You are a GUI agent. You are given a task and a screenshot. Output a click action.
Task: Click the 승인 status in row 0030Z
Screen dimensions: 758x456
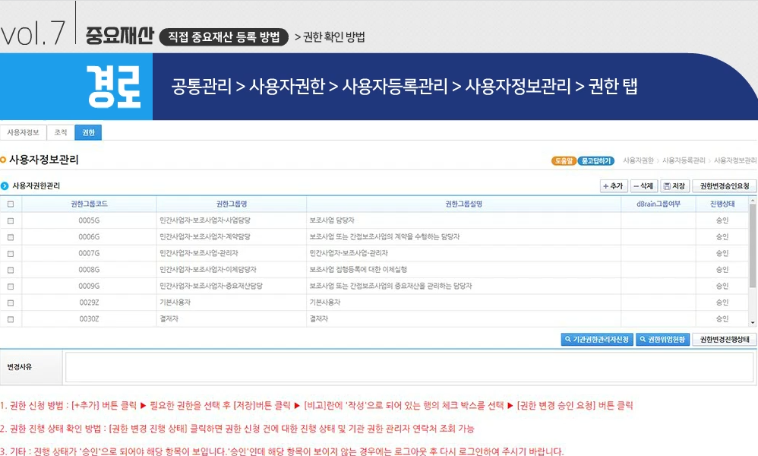pyautogui.click(x=722, y=319)
